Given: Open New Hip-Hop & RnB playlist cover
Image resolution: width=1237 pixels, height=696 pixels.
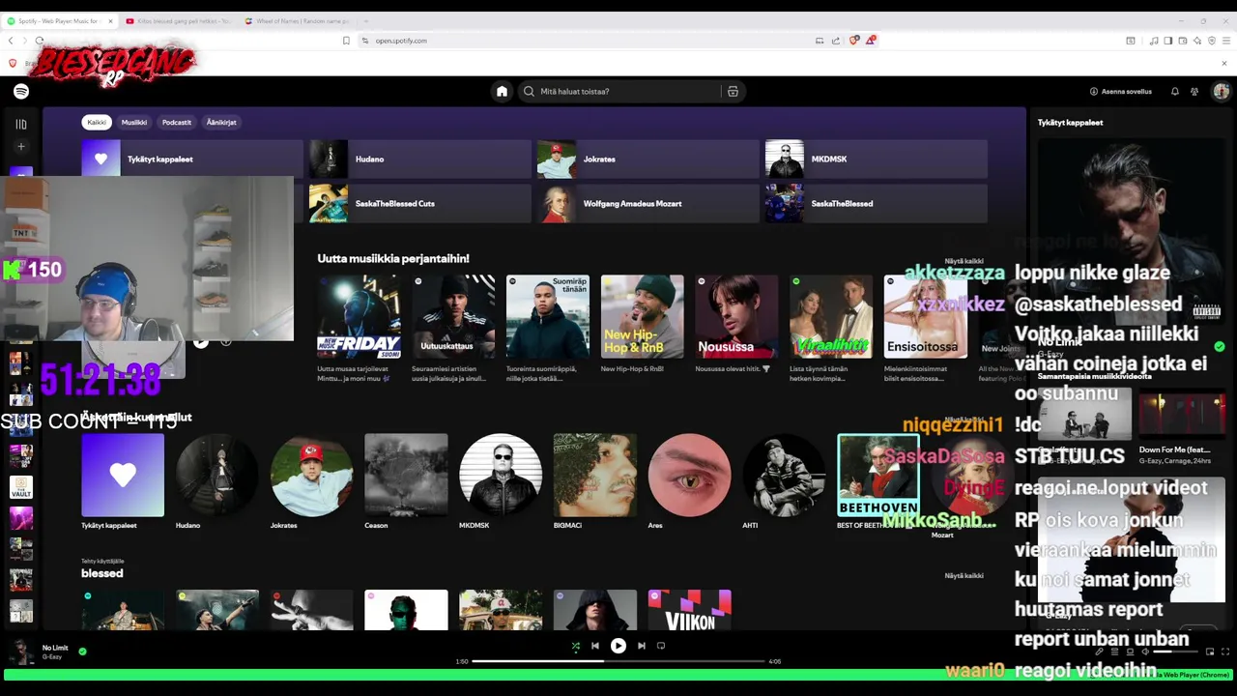Looking at the screenshot, I should click(x=643, y=316).
